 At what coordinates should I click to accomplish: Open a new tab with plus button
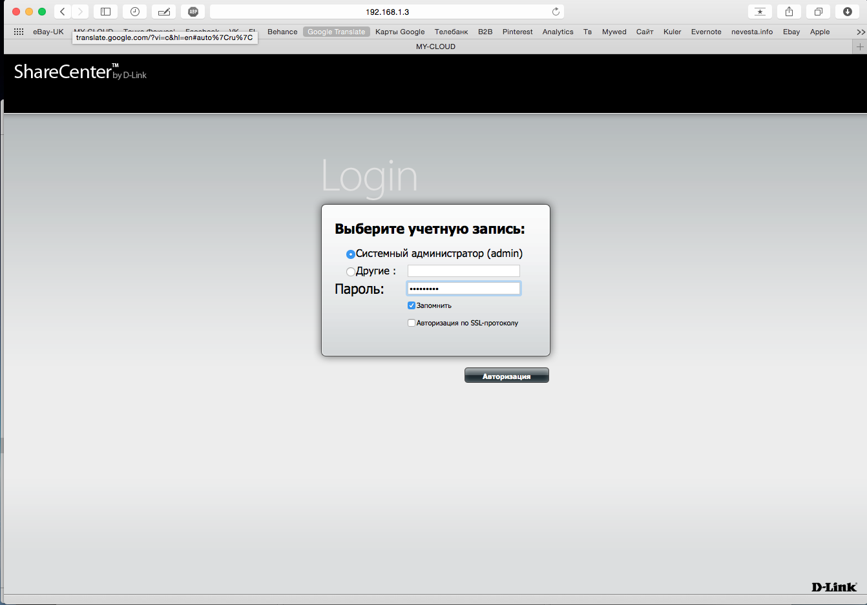(859, 46)
